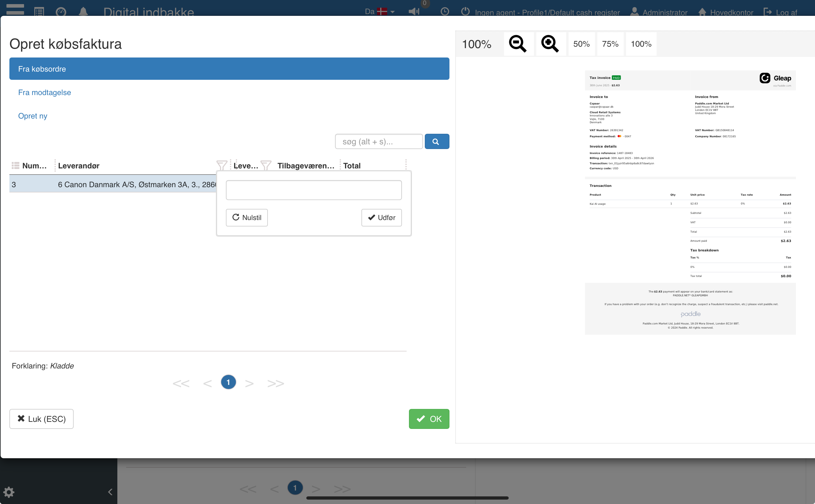Open the Leverandør column filter funnel
Image resolution: width=815 pixels, height=504 pixels.
click(222, 165)
